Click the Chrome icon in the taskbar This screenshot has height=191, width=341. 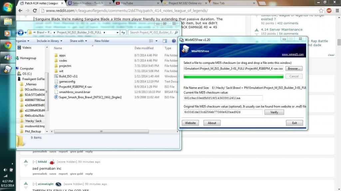[x=8, y=45]
